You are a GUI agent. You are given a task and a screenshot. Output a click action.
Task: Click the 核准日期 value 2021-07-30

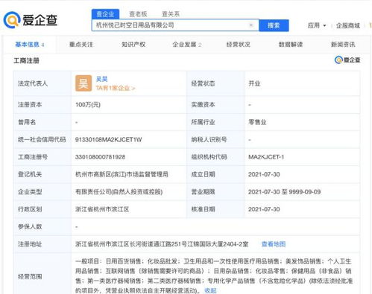[x=264, y=209]
